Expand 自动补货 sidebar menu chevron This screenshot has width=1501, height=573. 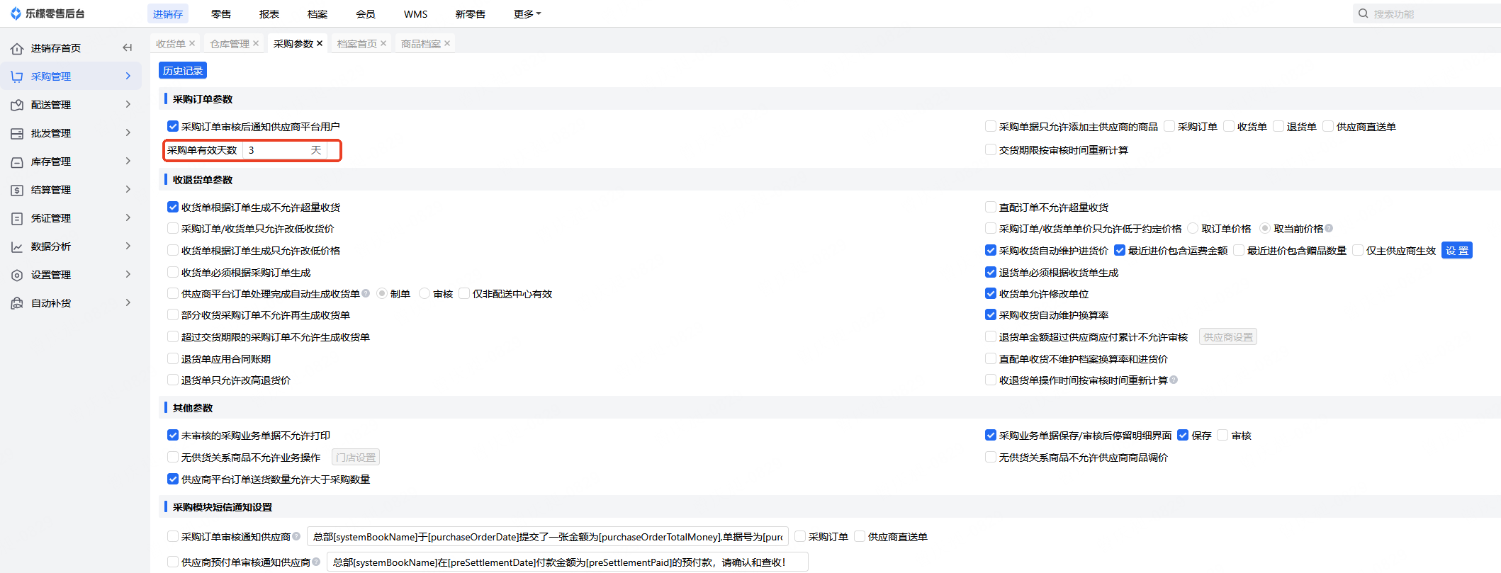click(128, 302)
